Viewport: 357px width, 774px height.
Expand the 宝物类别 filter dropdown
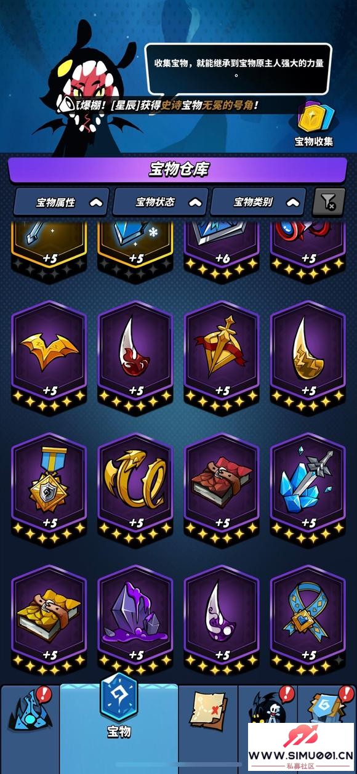(x=259, y=202)
